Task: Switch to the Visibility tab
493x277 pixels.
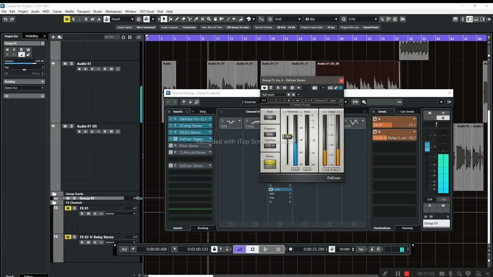Action: coord(32,36)
